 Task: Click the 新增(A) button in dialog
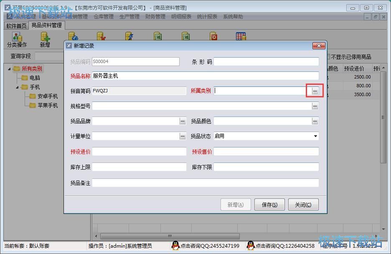236,205
